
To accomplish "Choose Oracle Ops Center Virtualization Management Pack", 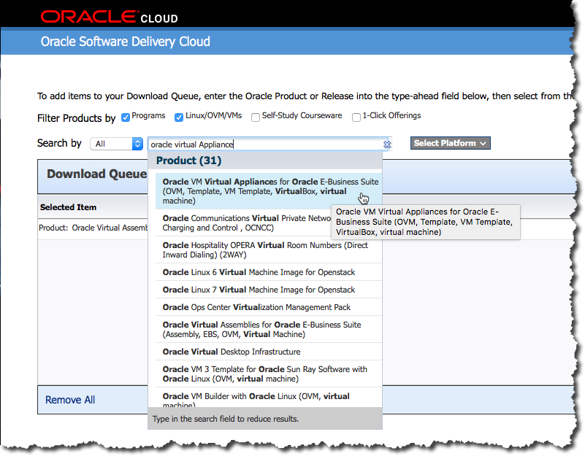I will point(269,307).
